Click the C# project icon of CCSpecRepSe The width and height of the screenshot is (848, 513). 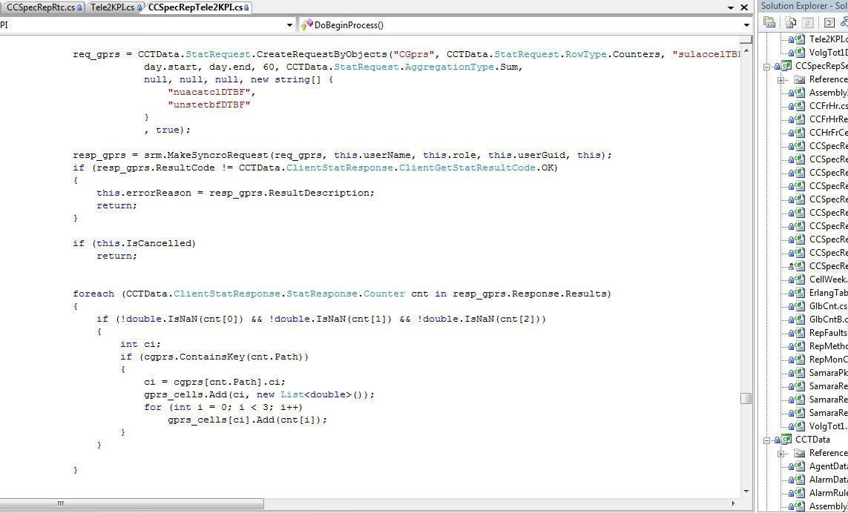point(787,66)
